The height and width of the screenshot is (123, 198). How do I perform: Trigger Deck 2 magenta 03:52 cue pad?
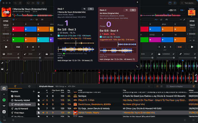pyautogui.click(x=155, y=40)
